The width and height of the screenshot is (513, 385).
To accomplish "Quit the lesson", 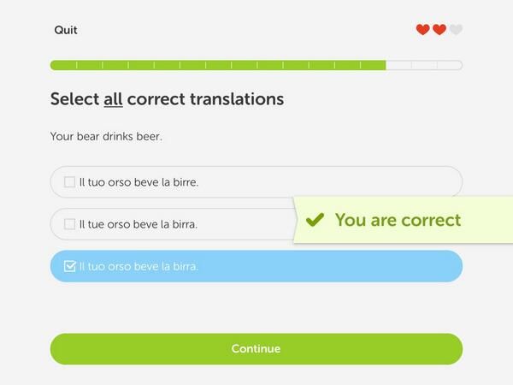I will [x=66, y=30].
